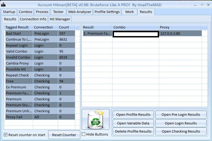This screenshot has height=141, width=212.
Task: Select the first Premium result row
Action: [x=97, y=33]
